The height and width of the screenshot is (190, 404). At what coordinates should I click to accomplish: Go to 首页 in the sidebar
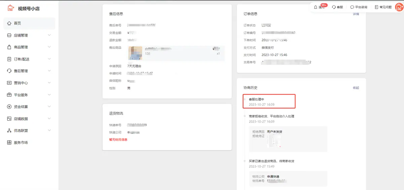(x=29, y=23)
